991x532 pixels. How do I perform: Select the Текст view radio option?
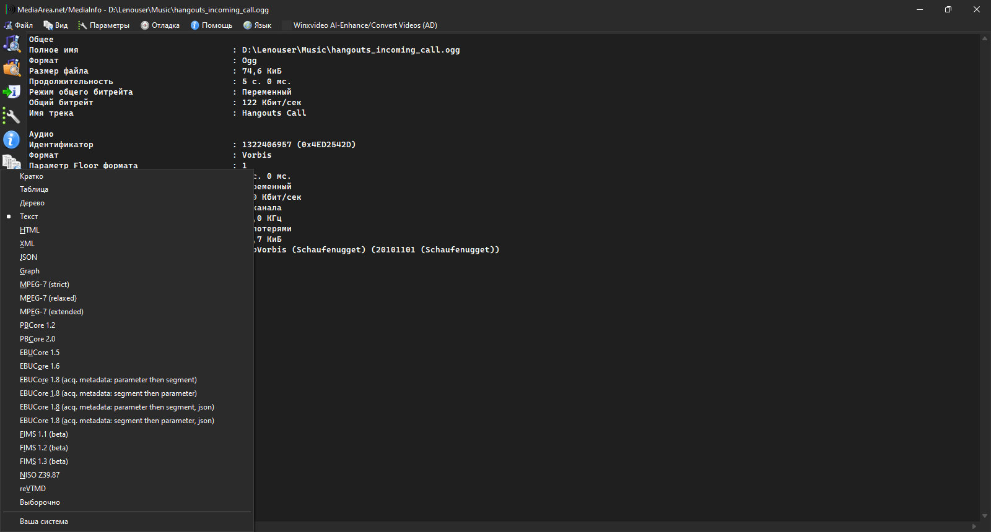28,217
